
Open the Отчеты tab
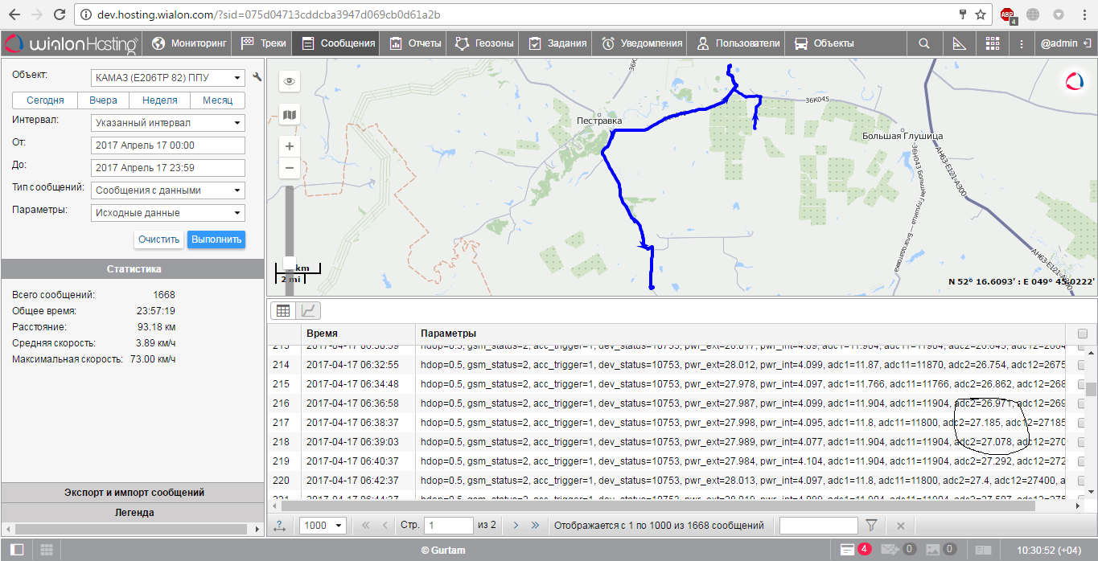point(415,43)
